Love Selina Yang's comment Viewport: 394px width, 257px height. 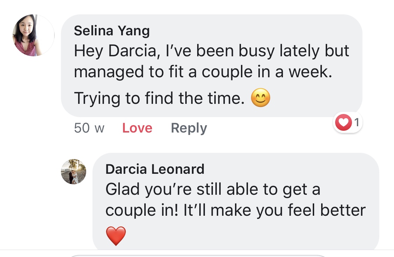point(137,128)
